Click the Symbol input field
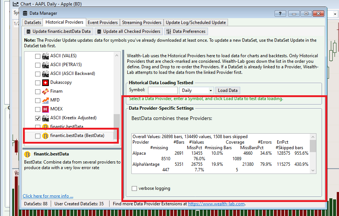The width and height of the screenshot is (339, 216). [x=163, y=90]
